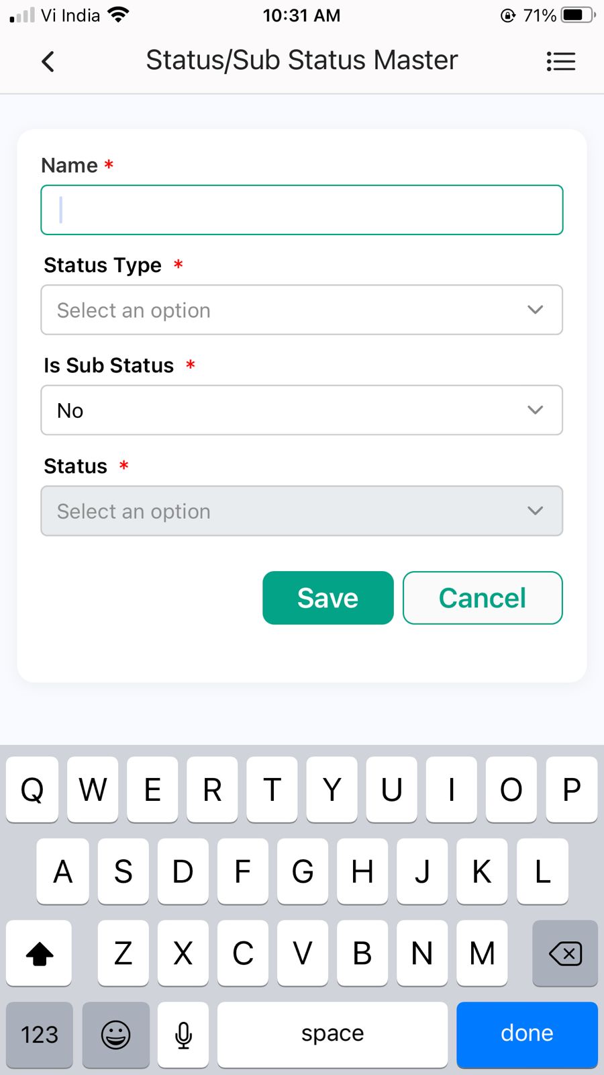
Task: Open the disabled Status dropdown
Action: click(301, 511)
